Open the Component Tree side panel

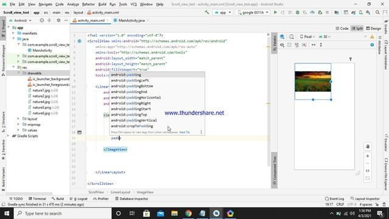pyautogui.click(x=274, y=170)
